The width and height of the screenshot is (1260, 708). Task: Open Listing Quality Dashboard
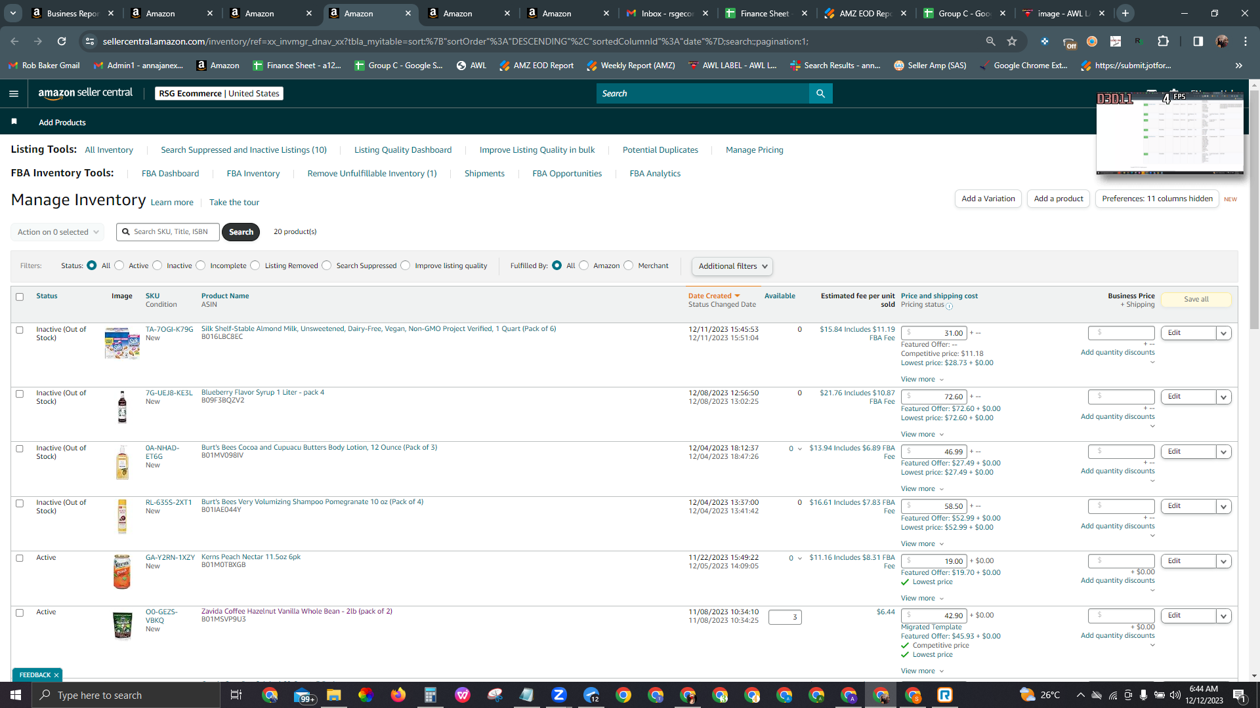pyautogui.click(x=403, y=150)
